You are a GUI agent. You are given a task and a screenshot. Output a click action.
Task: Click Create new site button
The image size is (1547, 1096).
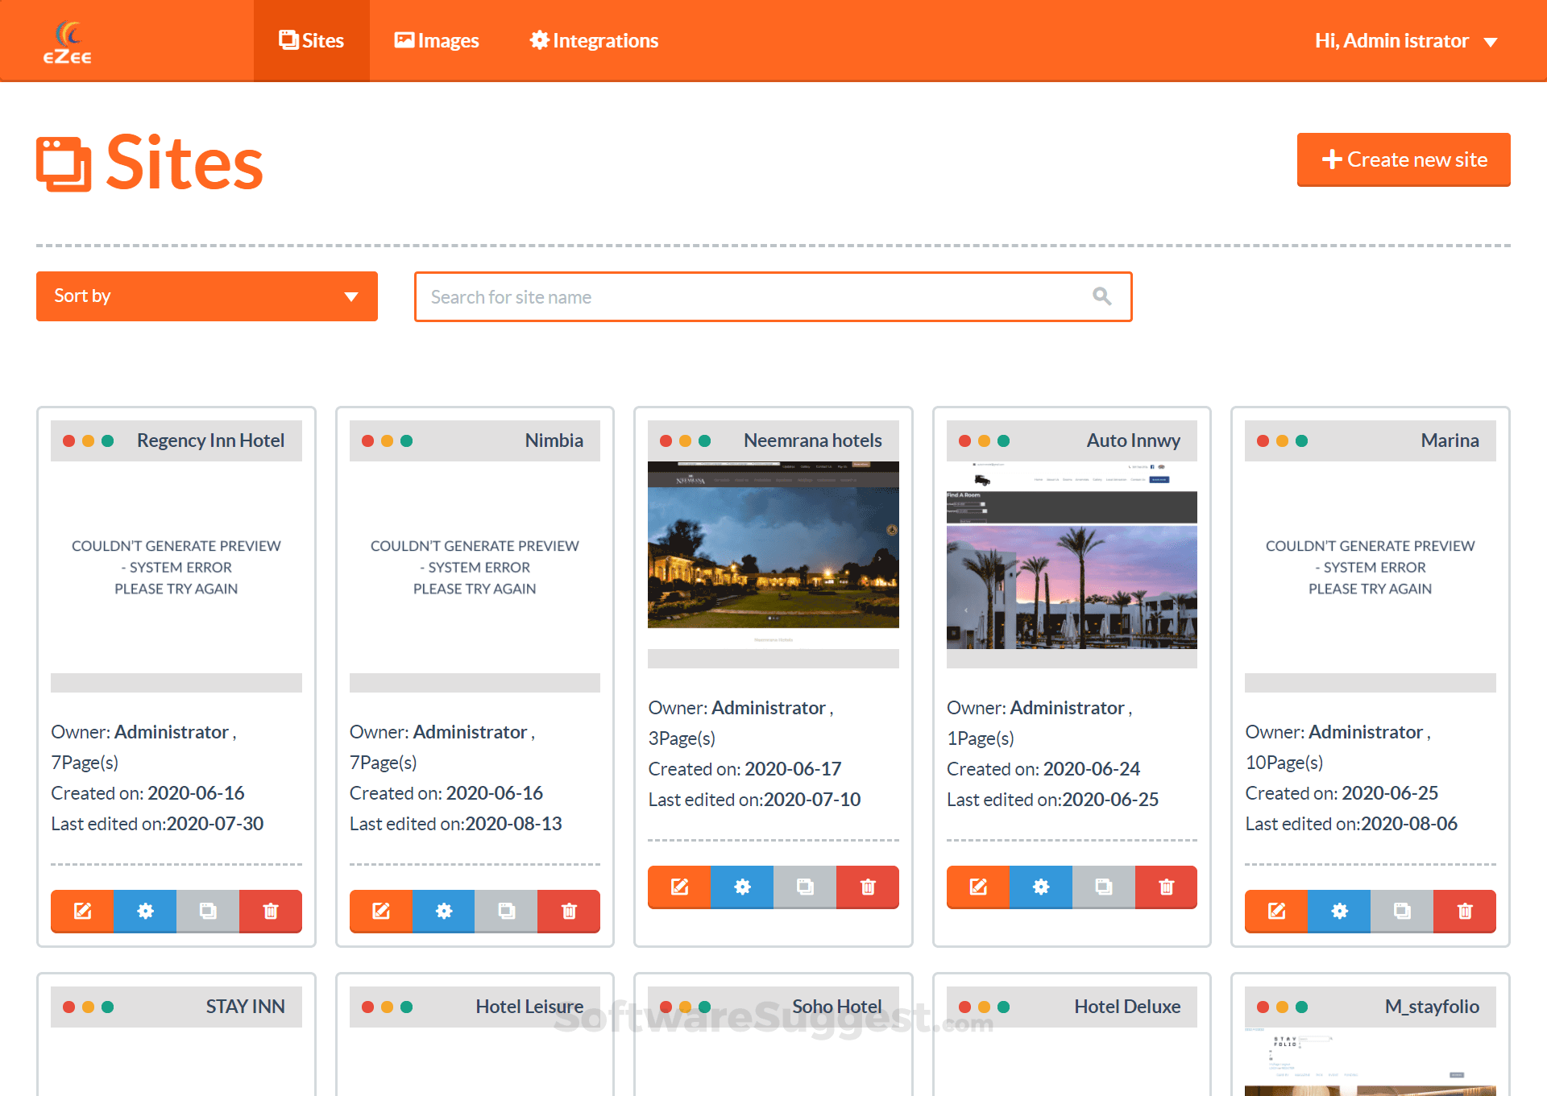[1403, 159]
